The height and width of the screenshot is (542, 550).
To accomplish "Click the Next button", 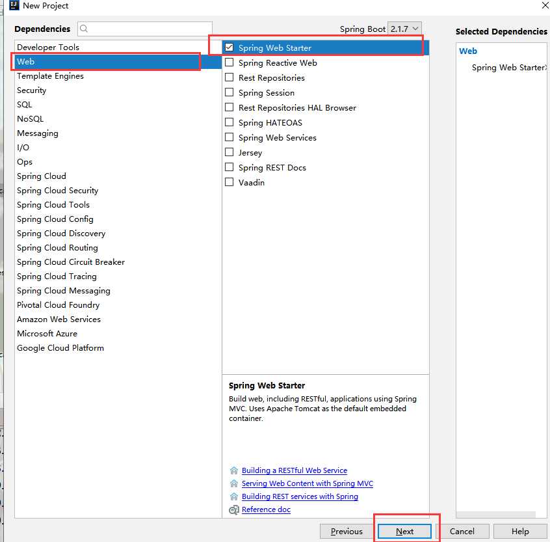I will 404,531.
